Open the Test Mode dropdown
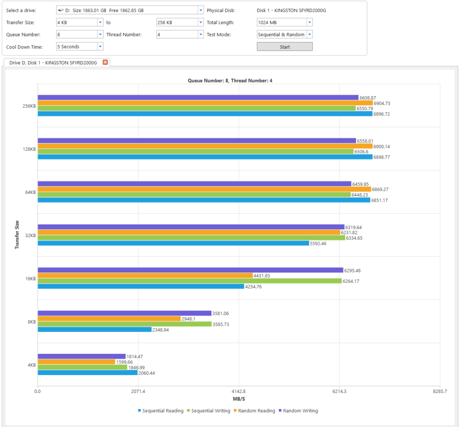Image resolution: width=459 pixels, height=427 pixels. 309,34
